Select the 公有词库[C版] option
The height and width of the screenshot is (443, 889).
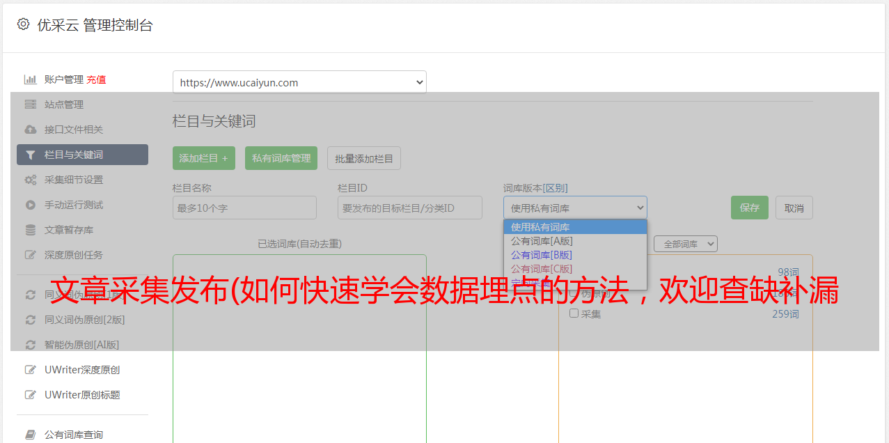point(542,269)
